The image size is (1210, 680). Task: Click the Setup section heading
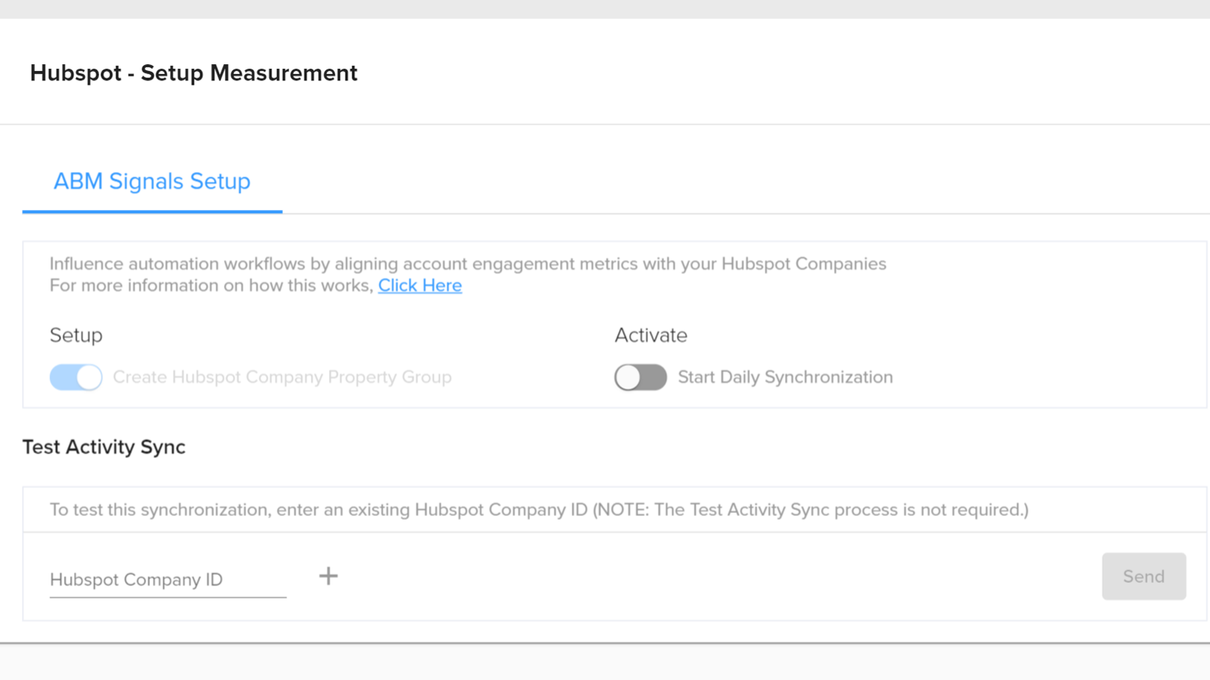(x=76, y=335)
